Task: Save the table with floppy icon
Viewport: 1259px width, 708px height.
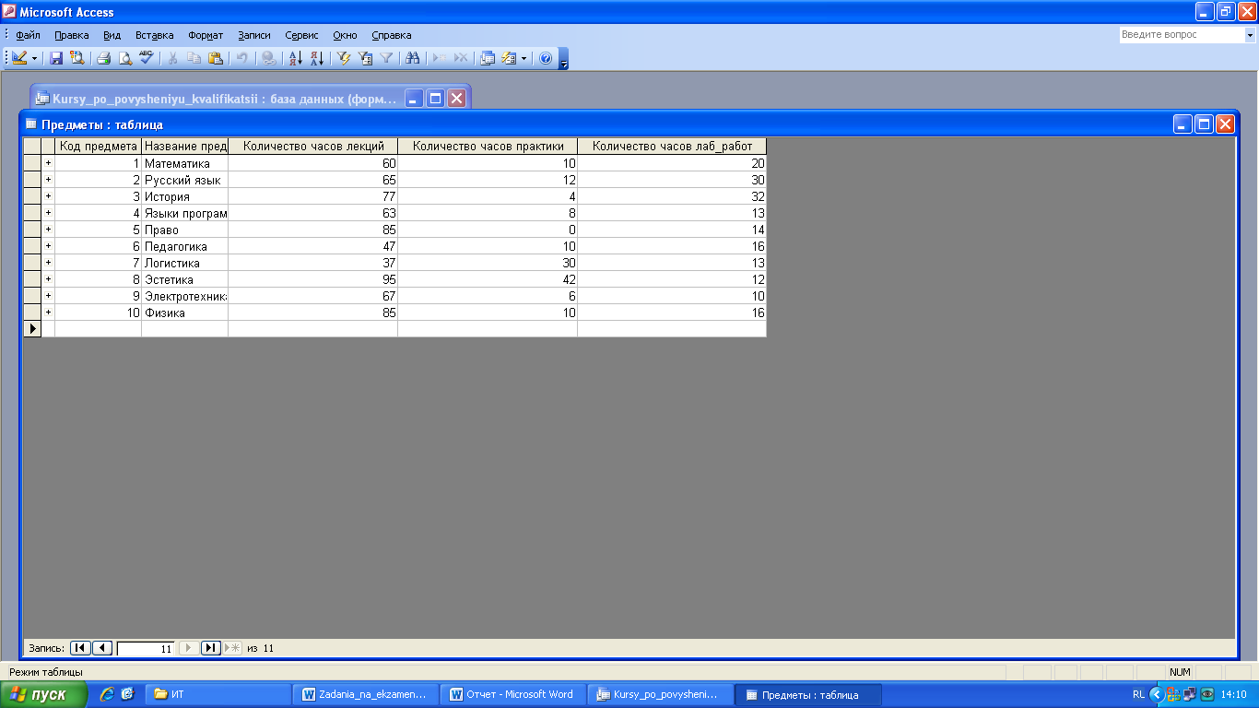Action: (x=56, y=58)
